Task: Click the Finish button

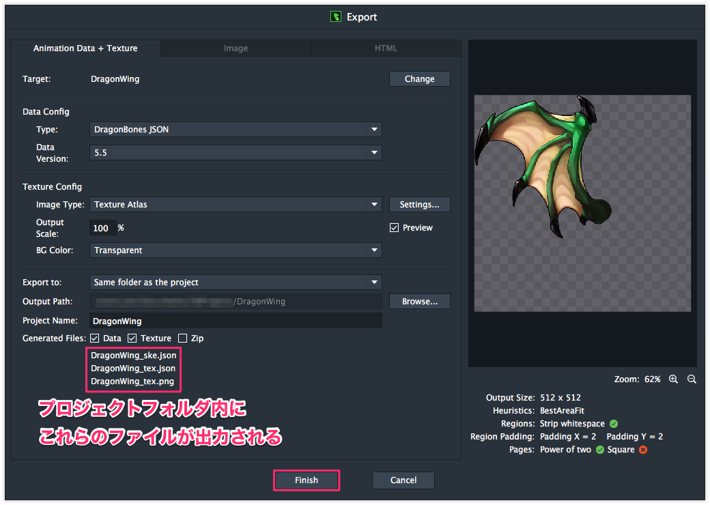Action: [x=307, y=480]
